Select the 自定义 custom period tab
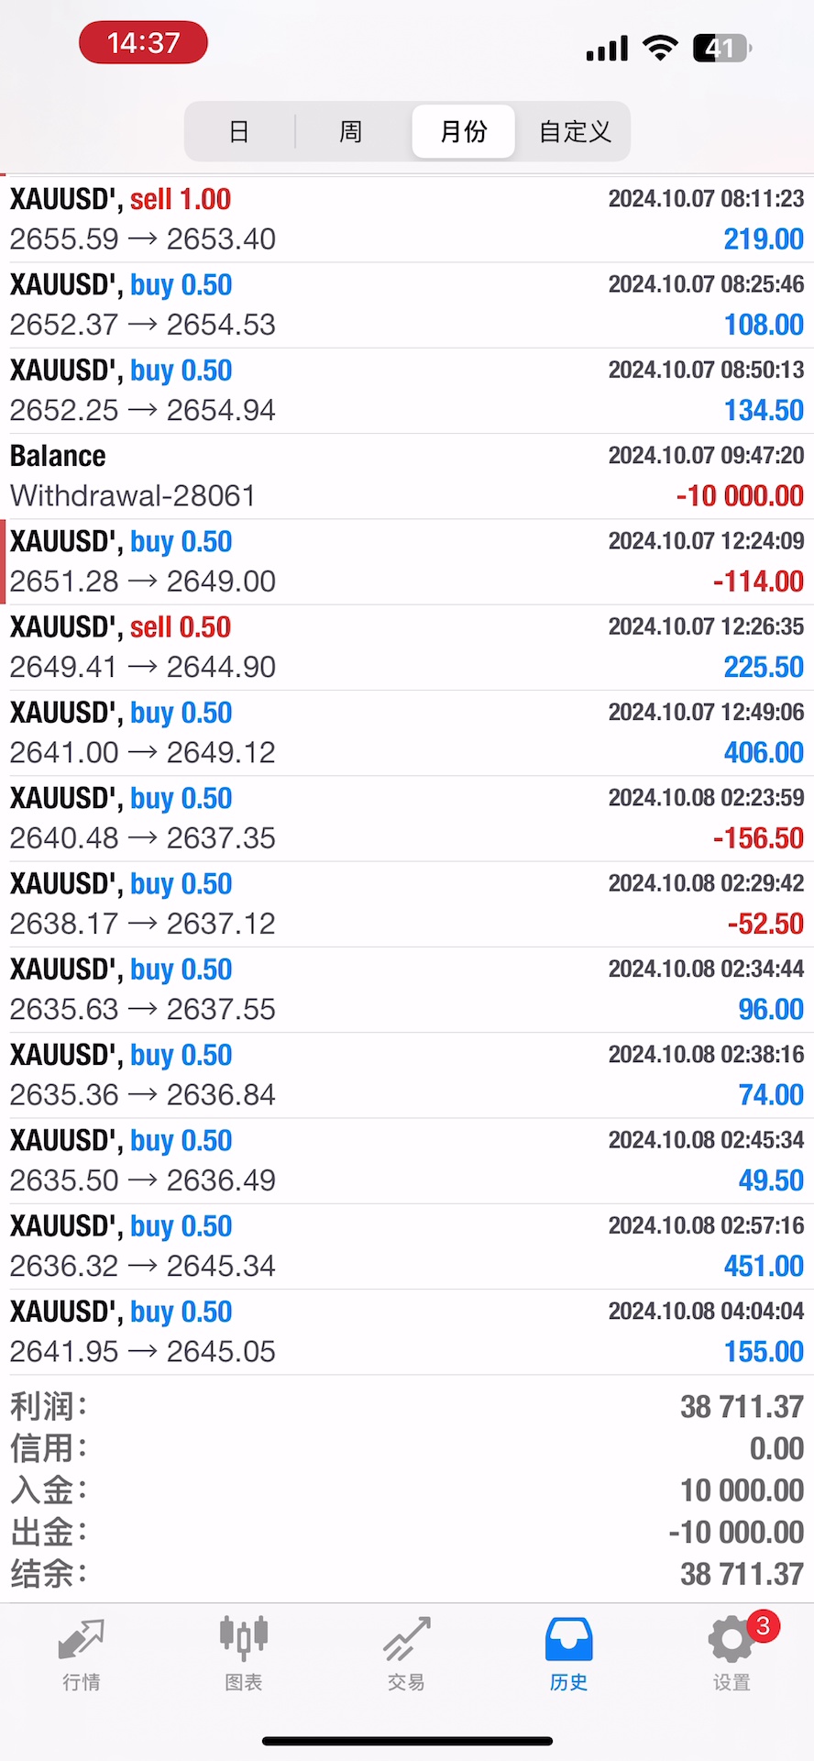The image size is (814, 1761). coord(575,132)
